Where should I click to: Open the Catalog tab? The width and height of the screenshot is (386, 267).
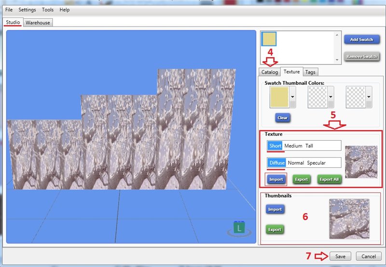(x=270, y=72)
